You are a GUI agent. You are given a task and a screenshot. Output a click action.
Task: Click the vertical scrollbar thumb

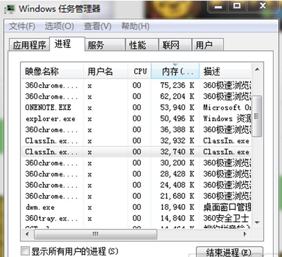[x=257, y=116]
